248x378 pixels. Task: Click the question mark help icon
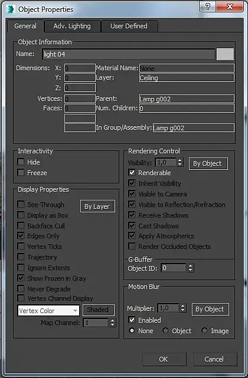tap(207, 6)
